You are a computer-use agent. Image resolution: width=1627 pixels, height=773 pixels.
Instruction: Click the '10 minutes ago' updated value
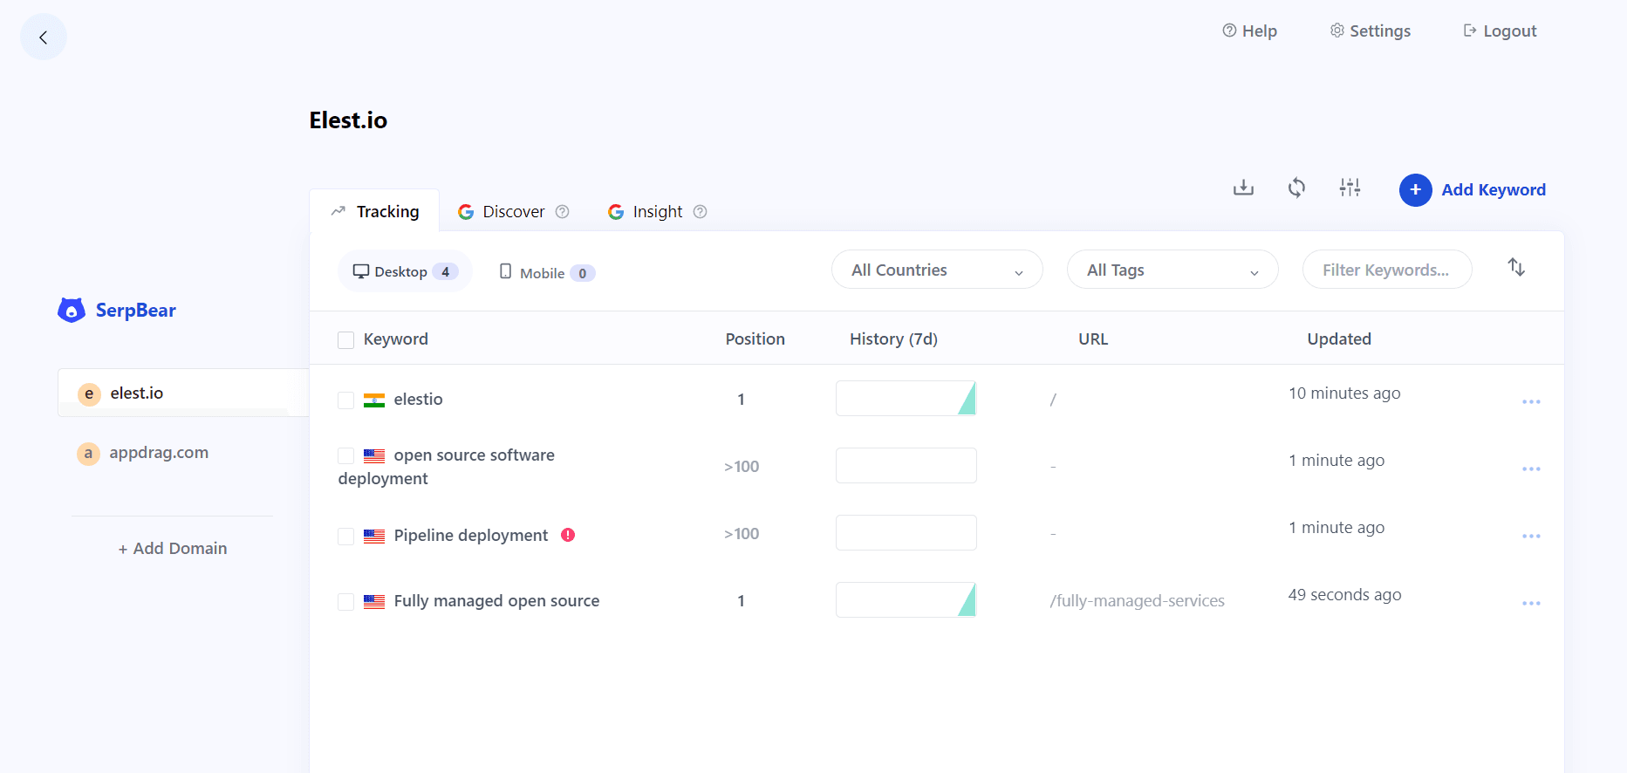point(1344,393)
